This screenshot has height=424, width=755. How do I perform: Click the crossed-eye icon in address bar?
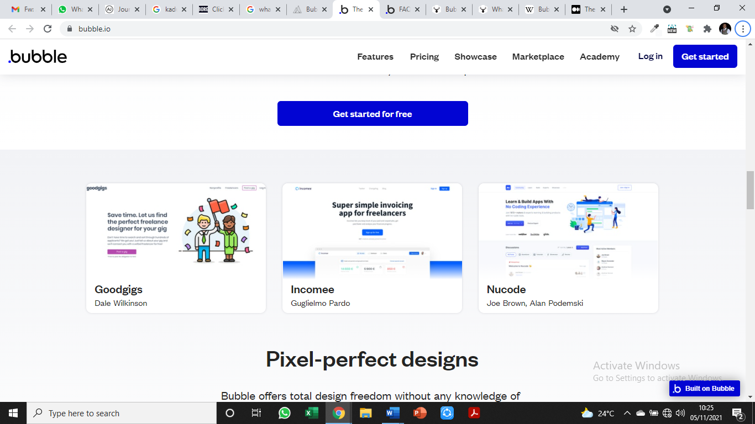coord(614,29)
